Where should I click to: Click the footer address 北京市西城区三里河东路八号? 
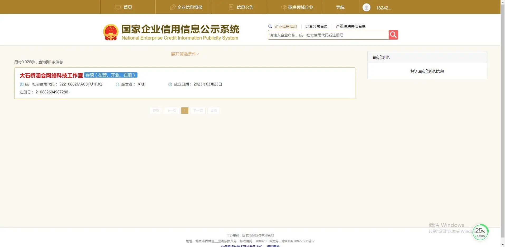216,241
